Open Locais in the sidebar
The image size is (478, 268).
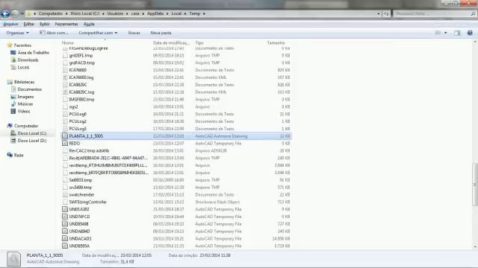point(23,67)
